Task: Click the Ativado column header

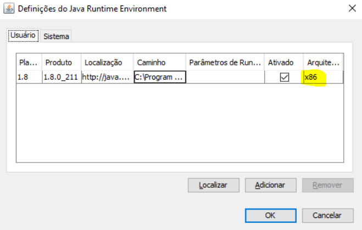Action: [x=284, y=62]
